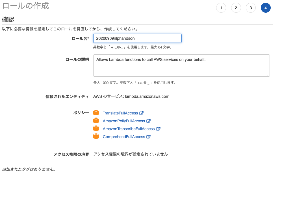Click the 'ポリシー' label
This screenshot has width=282, height=210.
pyautogui.click(x=81, y=113)
